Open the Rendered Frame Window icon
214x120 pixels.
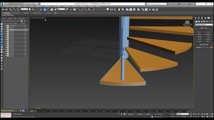coord(146,10)
